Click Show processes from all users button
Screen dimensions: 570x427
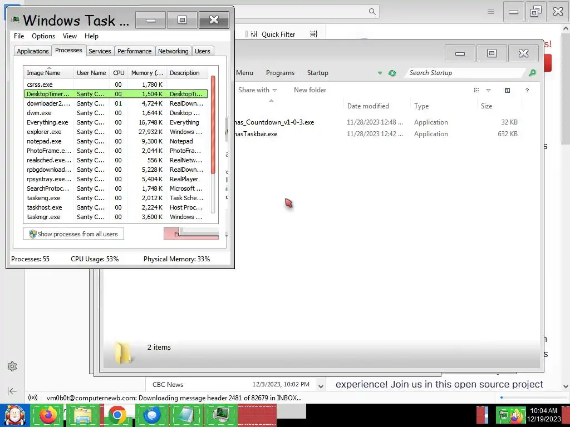(x=73, y=234)
